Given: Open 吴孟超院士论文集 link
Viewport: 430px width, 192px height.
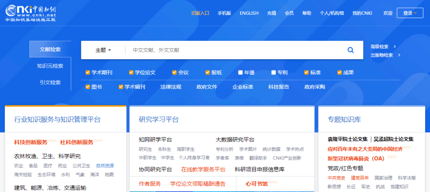Looking at the screenshot, I should 393,139.
